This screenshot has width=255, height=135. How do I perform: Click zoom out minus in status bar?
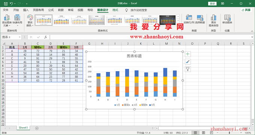coord(217,133)
